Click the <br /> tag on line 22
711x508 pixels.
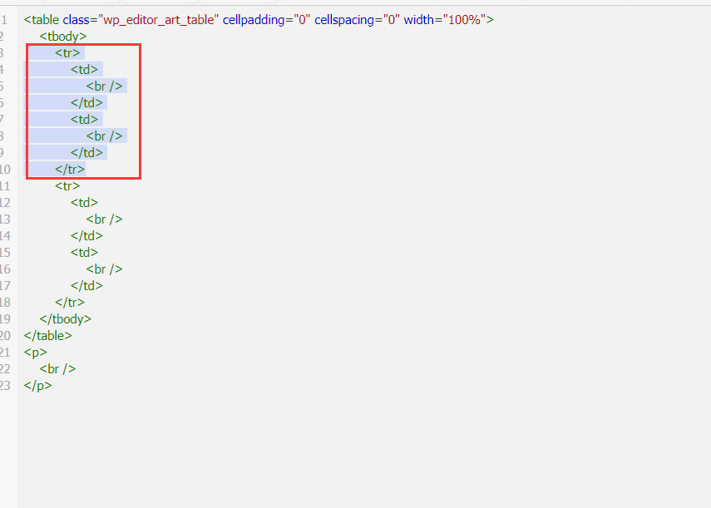coord(57,369)
